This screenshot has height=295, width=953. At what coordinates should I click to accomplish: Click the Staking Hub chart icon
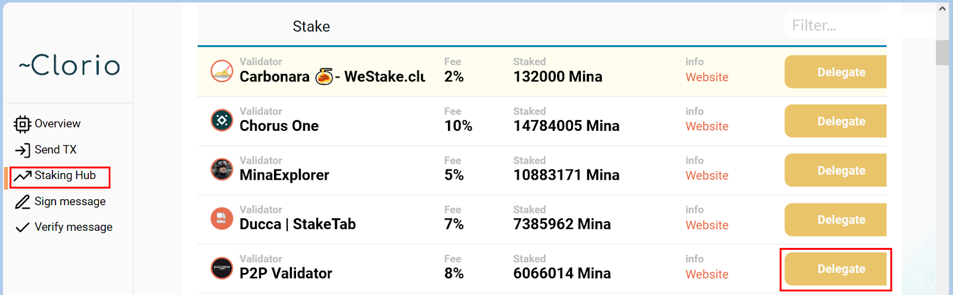coord(22,176)
